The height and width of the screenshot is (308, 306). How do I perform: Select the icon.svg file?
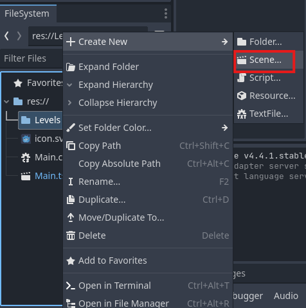pyautogui.click(x=42, y=139)
